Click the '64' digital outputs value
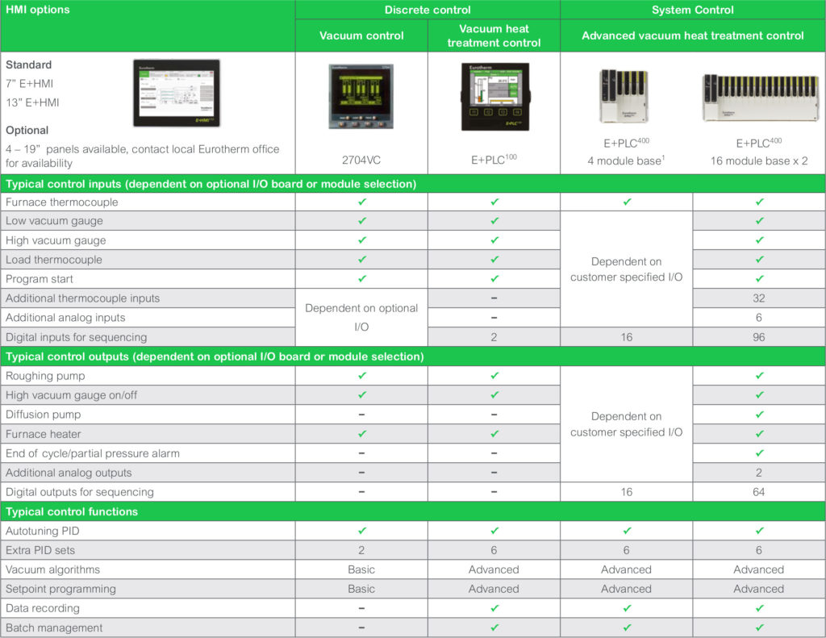 coord(758,491)
